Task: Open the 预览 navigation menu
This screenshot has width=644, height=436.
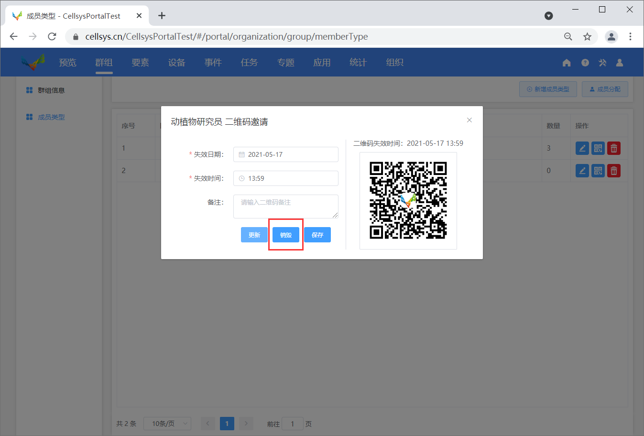Action: coord(67,63)
